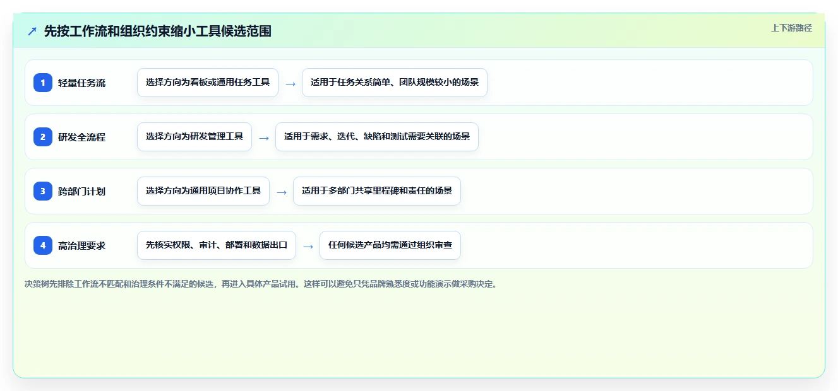Image resolution: width=838 pixels, height=391 pixels.
Task: Click the box 先核实权限、审计、部署和数据出口
Action: [217, 245]
